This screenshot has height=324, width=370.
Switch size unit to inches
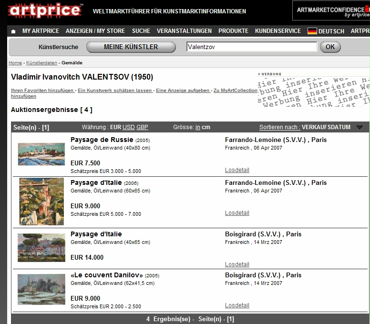tap(198, 127)
